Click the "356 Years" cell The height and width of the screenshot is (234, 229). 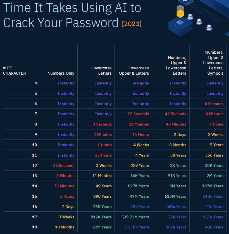point(214,155)
